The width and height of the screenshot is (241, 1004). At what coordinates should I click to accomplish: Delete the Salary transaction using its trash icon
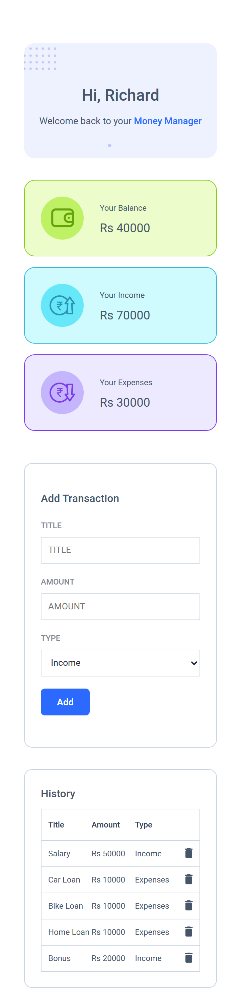(x=188, y=853)
